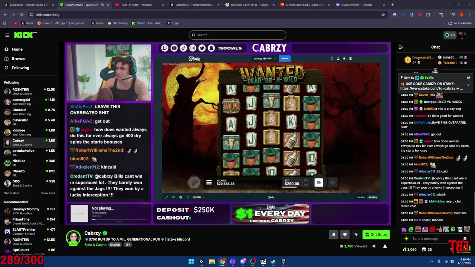Open the stake.com link in pinned message
The height and width of the screenshot is (267, 475).
tap(427, 89)
